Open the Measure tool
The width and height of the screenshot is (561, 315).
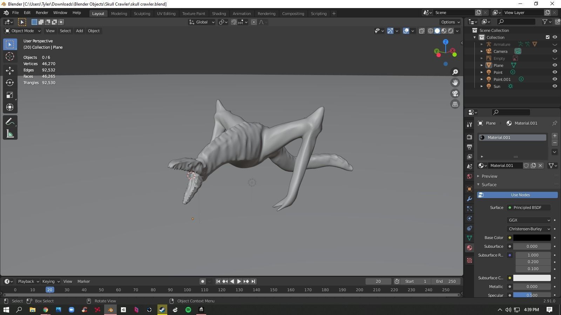[10, 133]
